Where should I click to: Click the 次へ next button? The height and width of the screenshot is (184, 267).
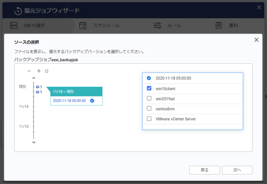point(237,170)
